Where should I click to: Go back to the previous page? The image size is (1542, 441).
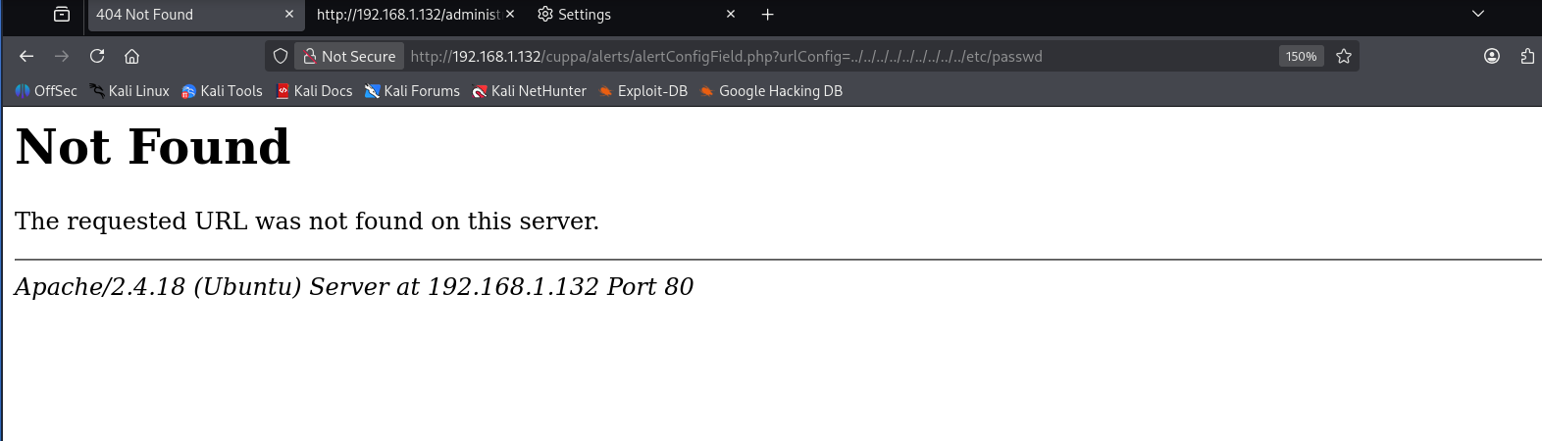pos(26,56)
